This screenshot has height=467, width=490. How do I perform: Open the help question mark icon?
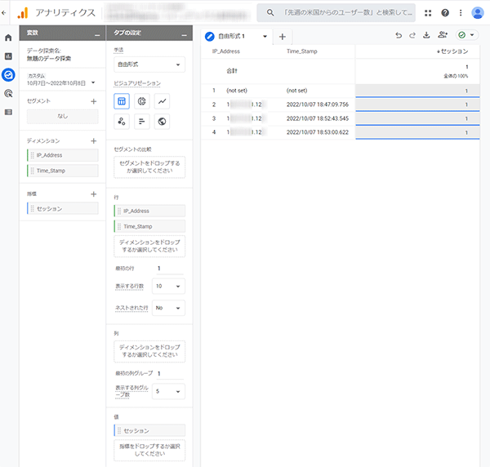point(445,13)
